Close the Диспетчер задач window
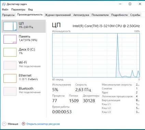The width and height of the screenshot is (145, 130). point(140,4)
